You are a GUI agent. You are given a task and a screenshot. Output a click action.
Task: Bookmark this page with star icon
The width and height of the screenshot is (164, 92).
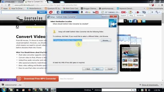click(x=155, y=5)
